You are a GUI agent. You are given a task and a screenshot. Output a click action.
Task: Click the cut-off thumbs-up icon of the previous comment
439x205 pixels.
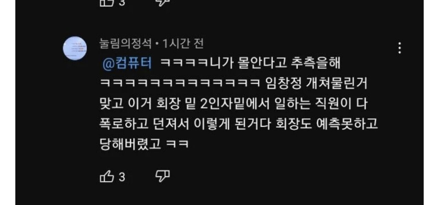pos(107,2)
